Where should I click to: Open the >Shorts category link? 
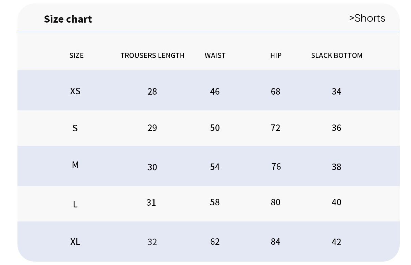point(367,18)
